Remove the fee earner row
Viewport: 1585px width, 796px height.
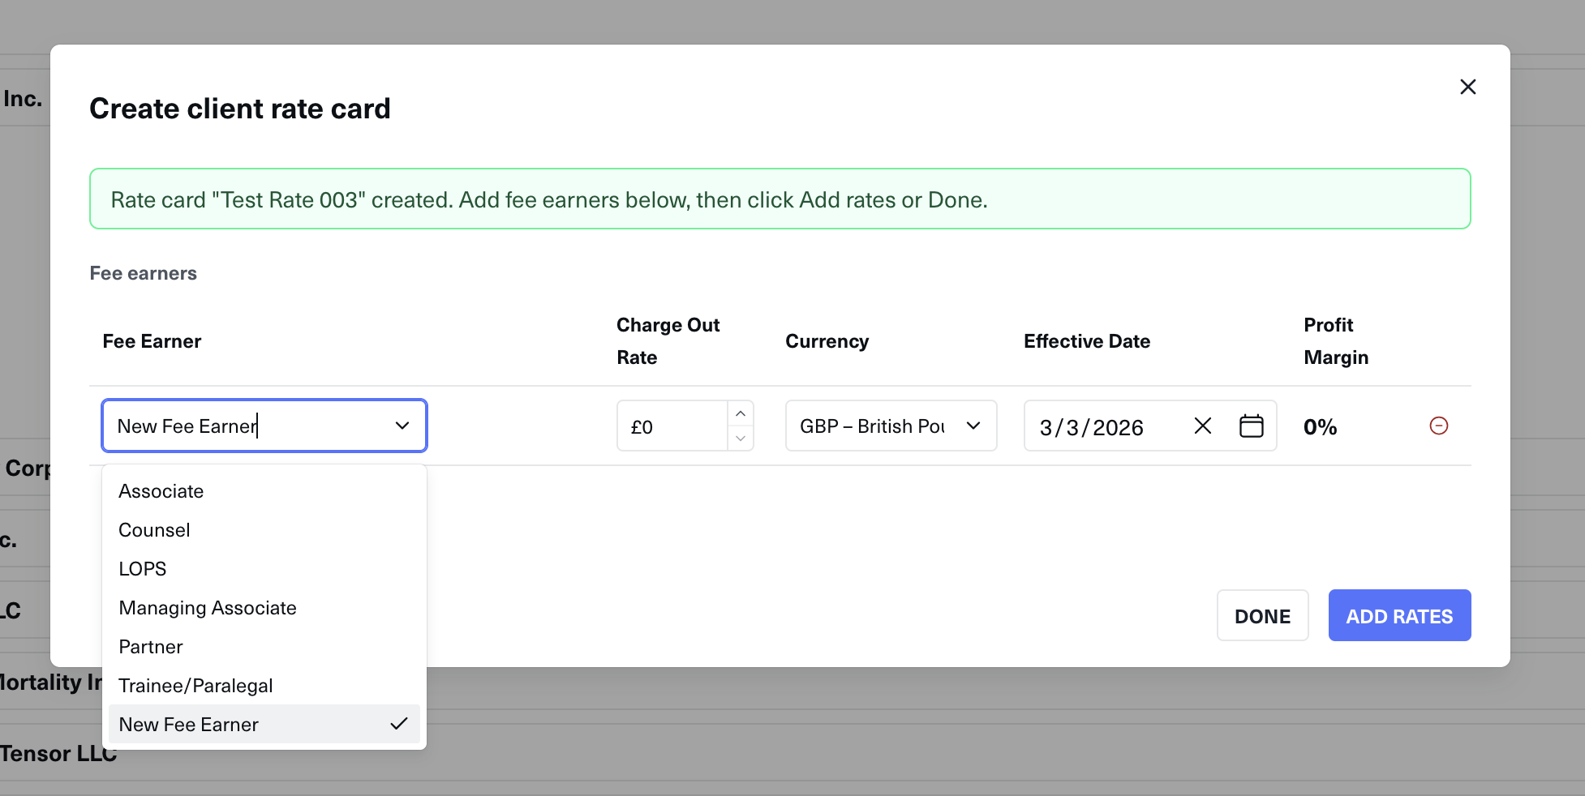[1438, 426]
